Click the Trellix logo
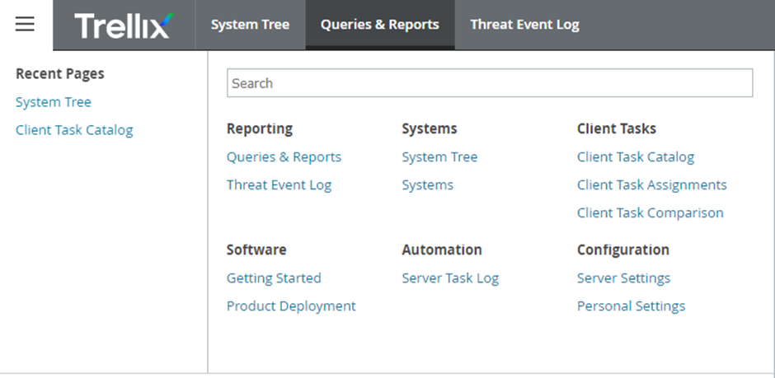Screen dimensions: 775x378 click(x=124, y=25)
